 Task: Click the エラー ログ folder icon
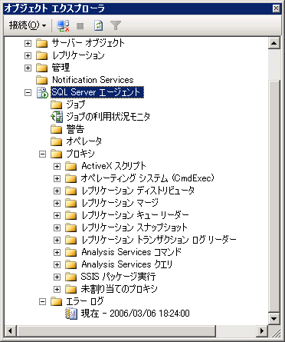coord(56,301)
